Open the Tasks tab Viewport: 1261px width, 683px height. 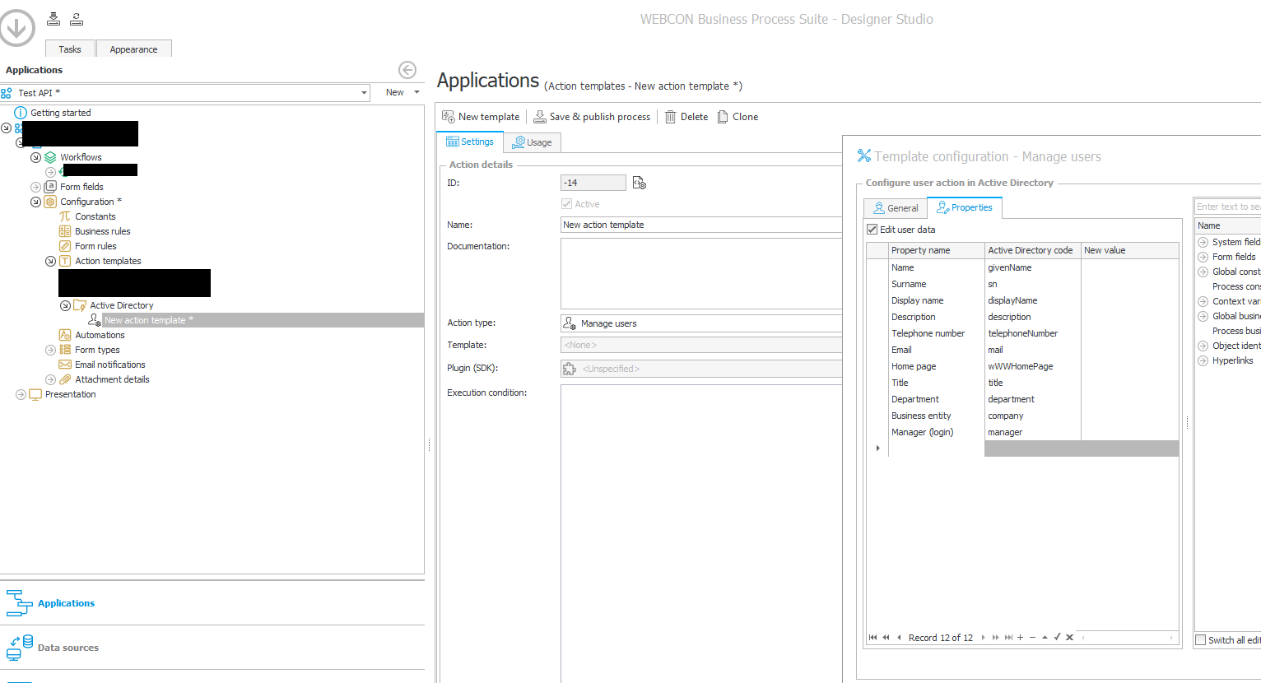(70, 49)
